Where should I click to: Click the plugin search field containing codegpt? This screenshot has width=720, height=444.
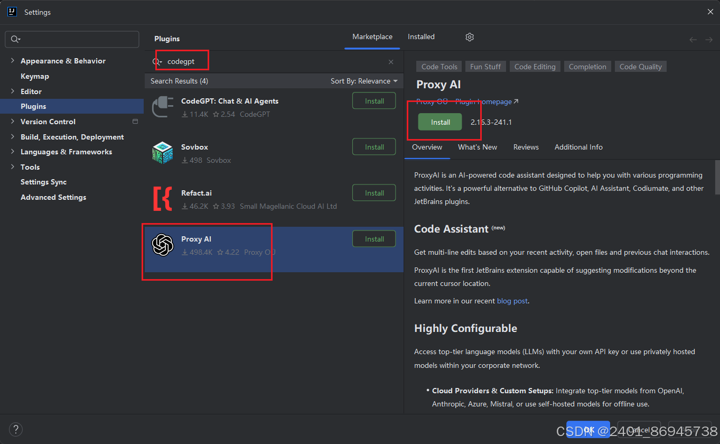click(274, 62)
